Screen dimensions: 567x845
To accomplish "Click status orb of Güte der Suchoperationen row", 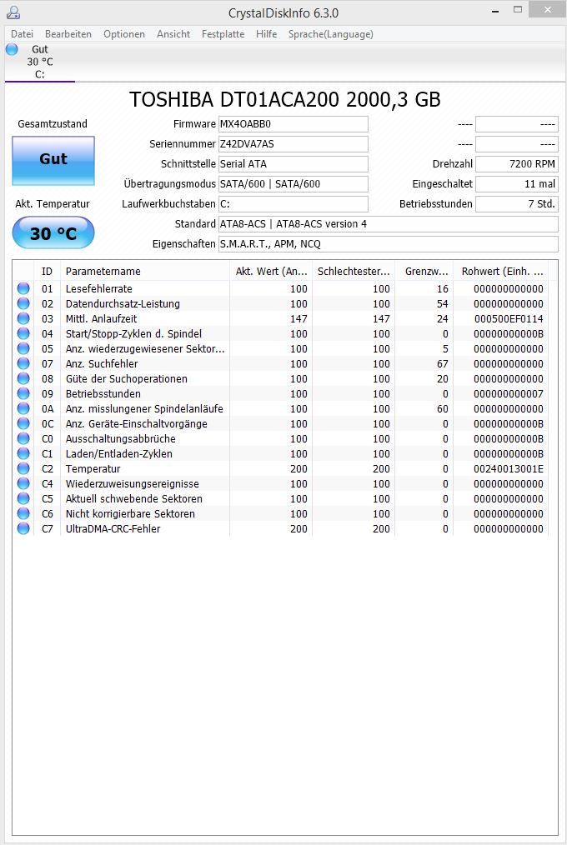I will [23, 379].
